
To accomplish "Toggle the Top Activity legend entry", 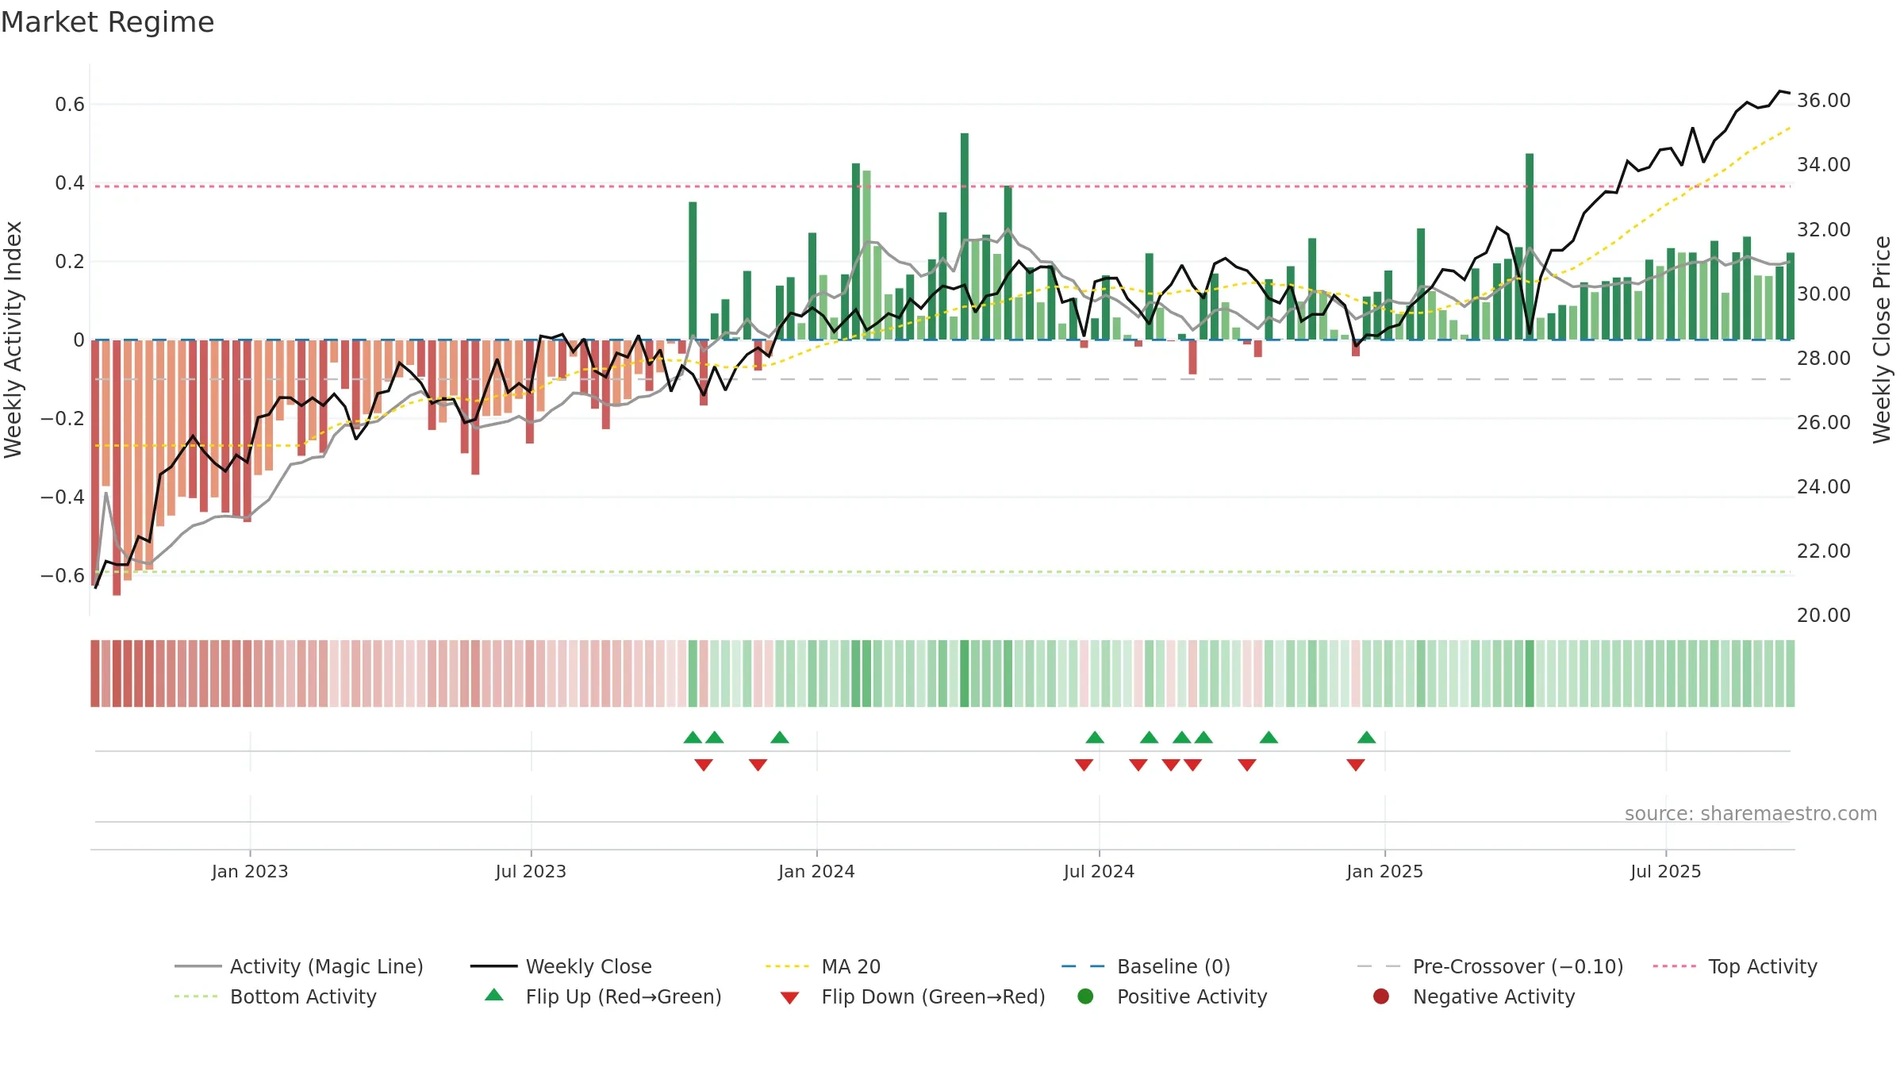I will (x=1735, y=966).
